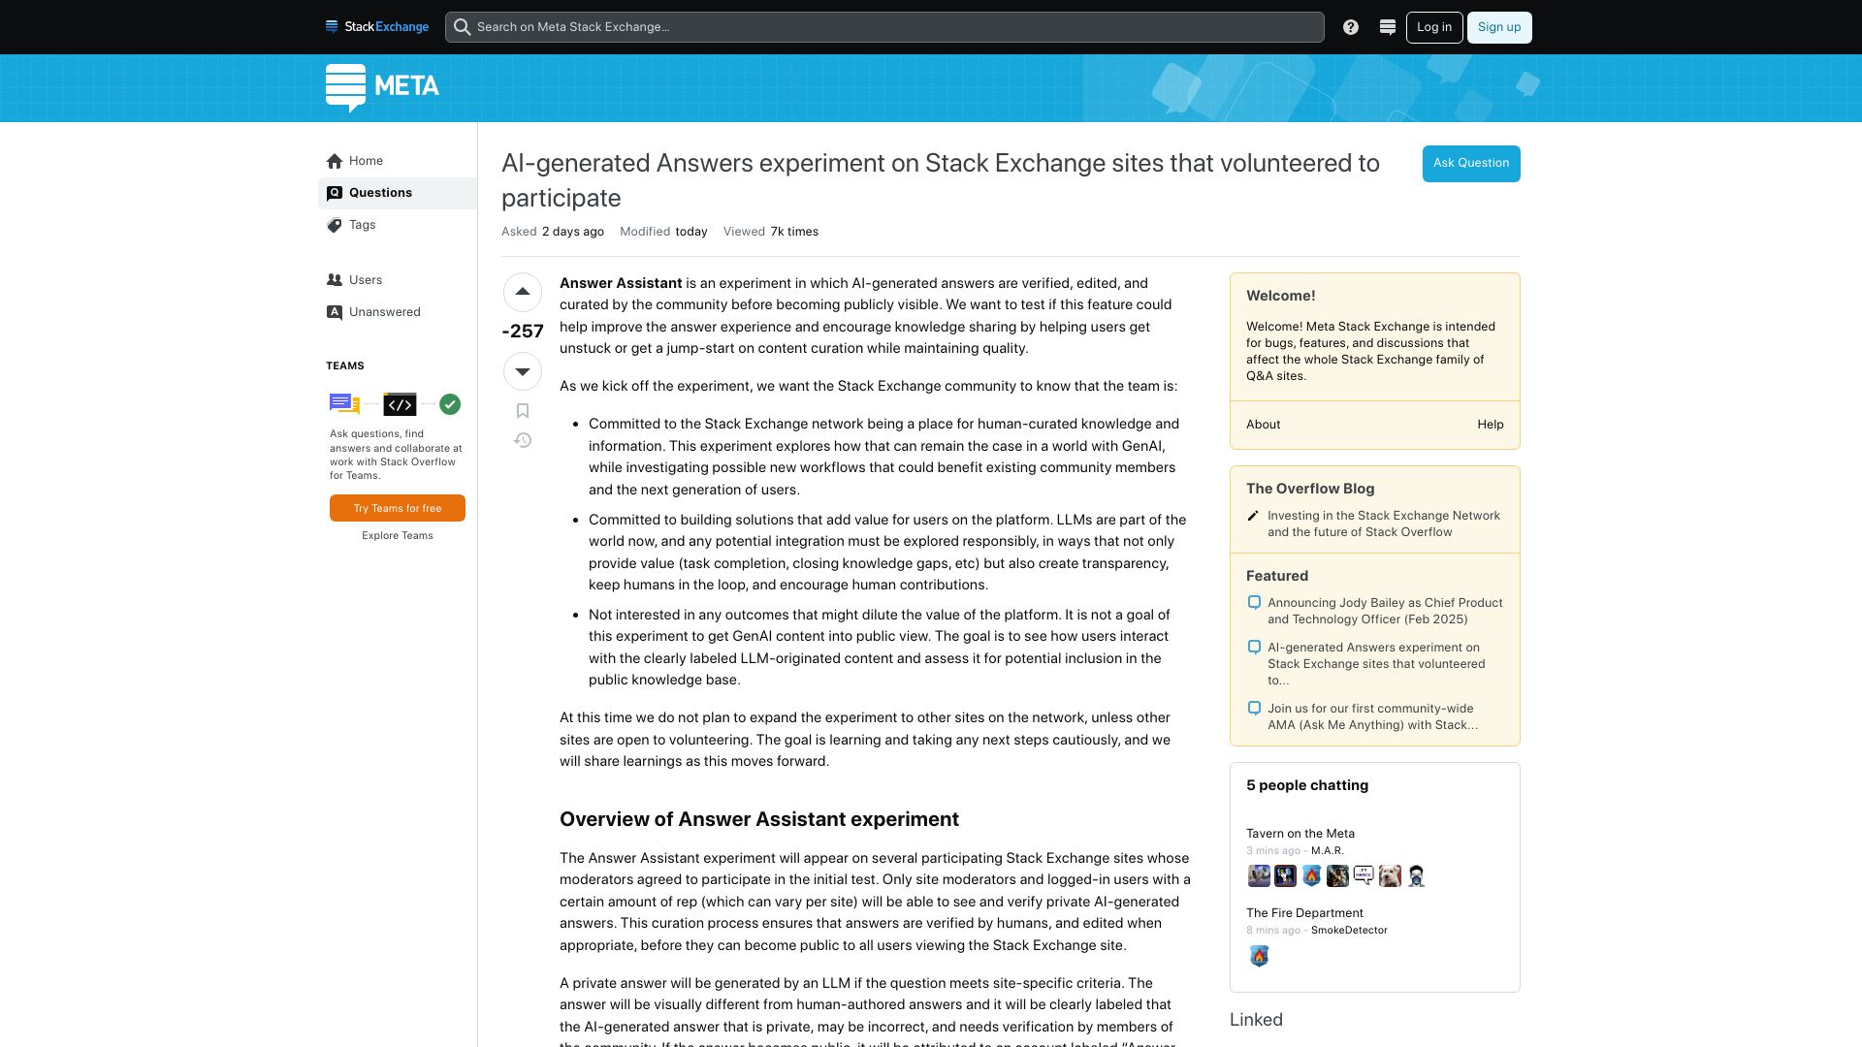Screen dimensions: 1862x1047
Task: Open the Stack Exchange site switcher icon
Action: [1388, 27]
